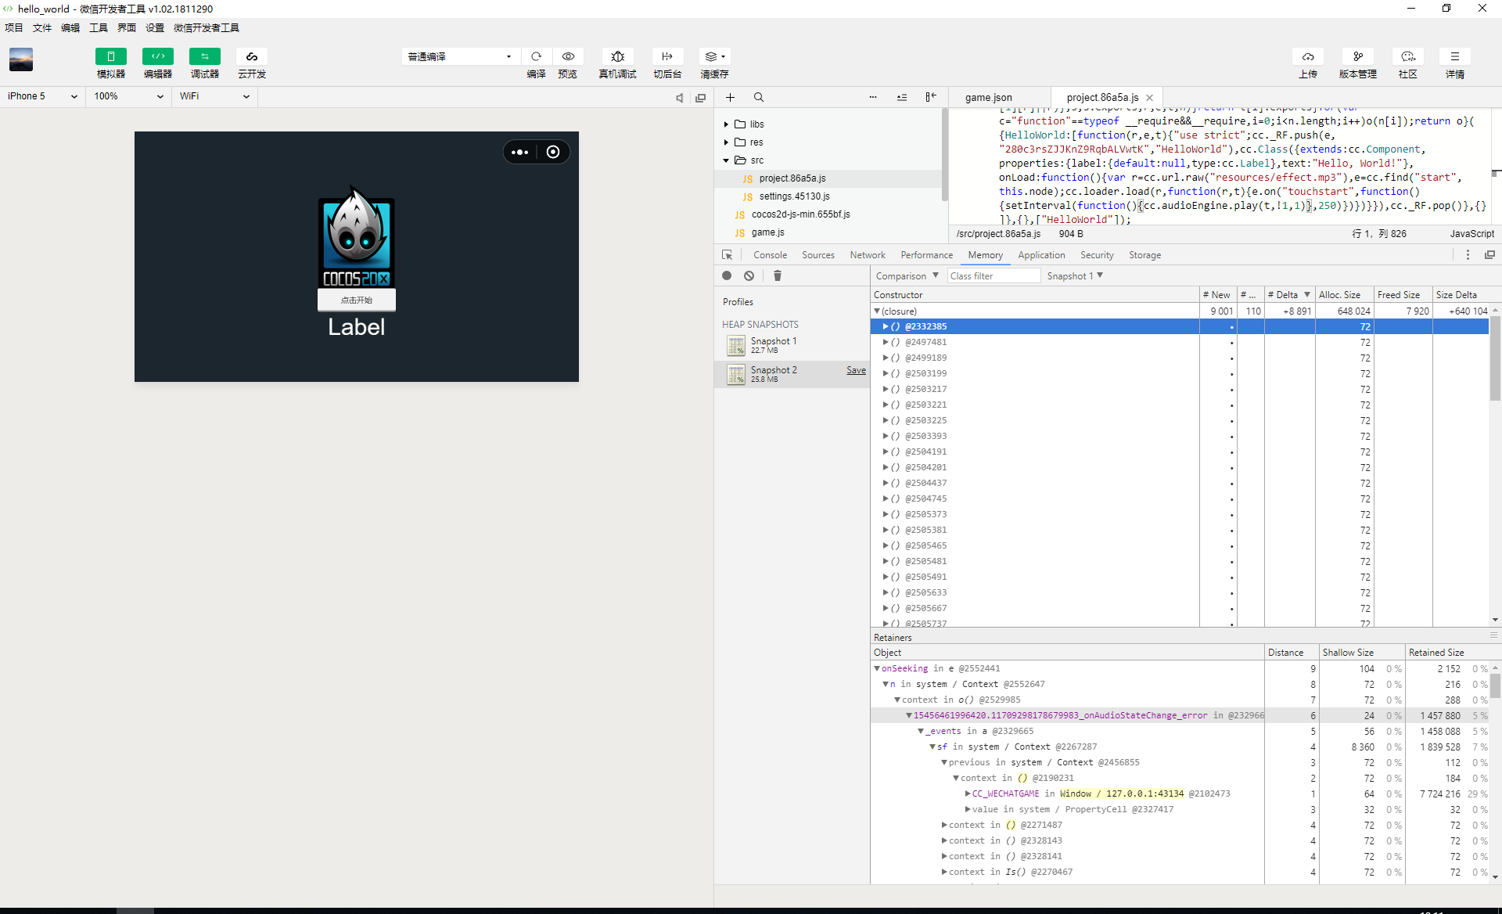Image resolution: width=1502 pixels, height=914 pixels.
Task: Click the 点击开始 button in simulator
Action: click(x=357, y=300)
